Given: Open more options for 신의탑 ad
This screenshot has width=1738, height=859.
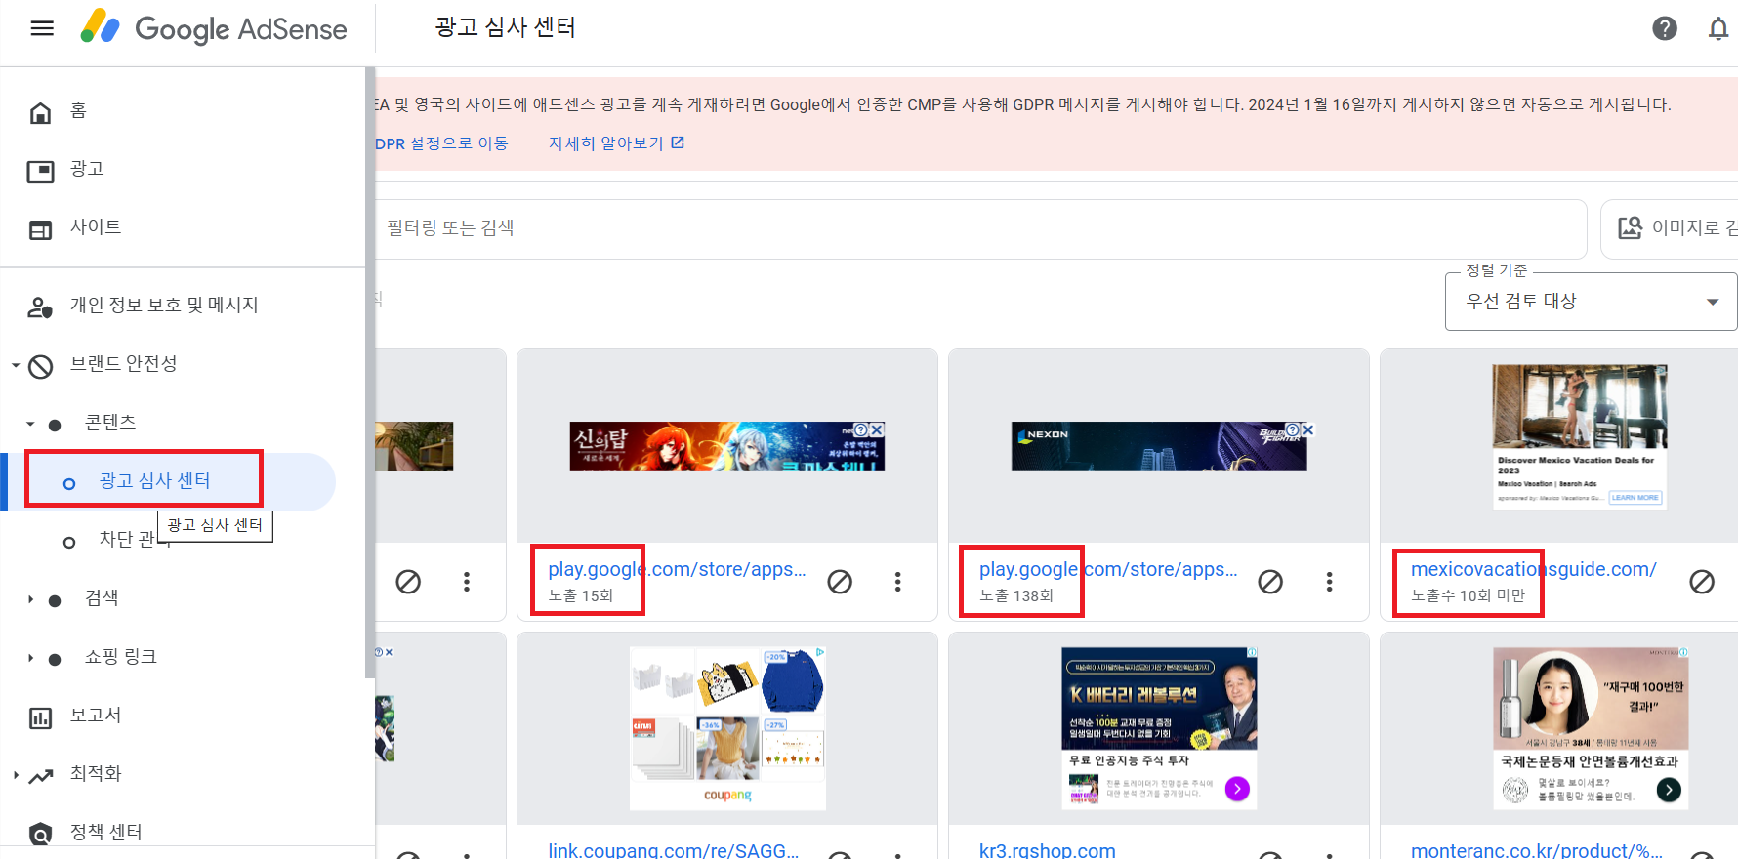Looking at the screenshot, I should point(897,582).
